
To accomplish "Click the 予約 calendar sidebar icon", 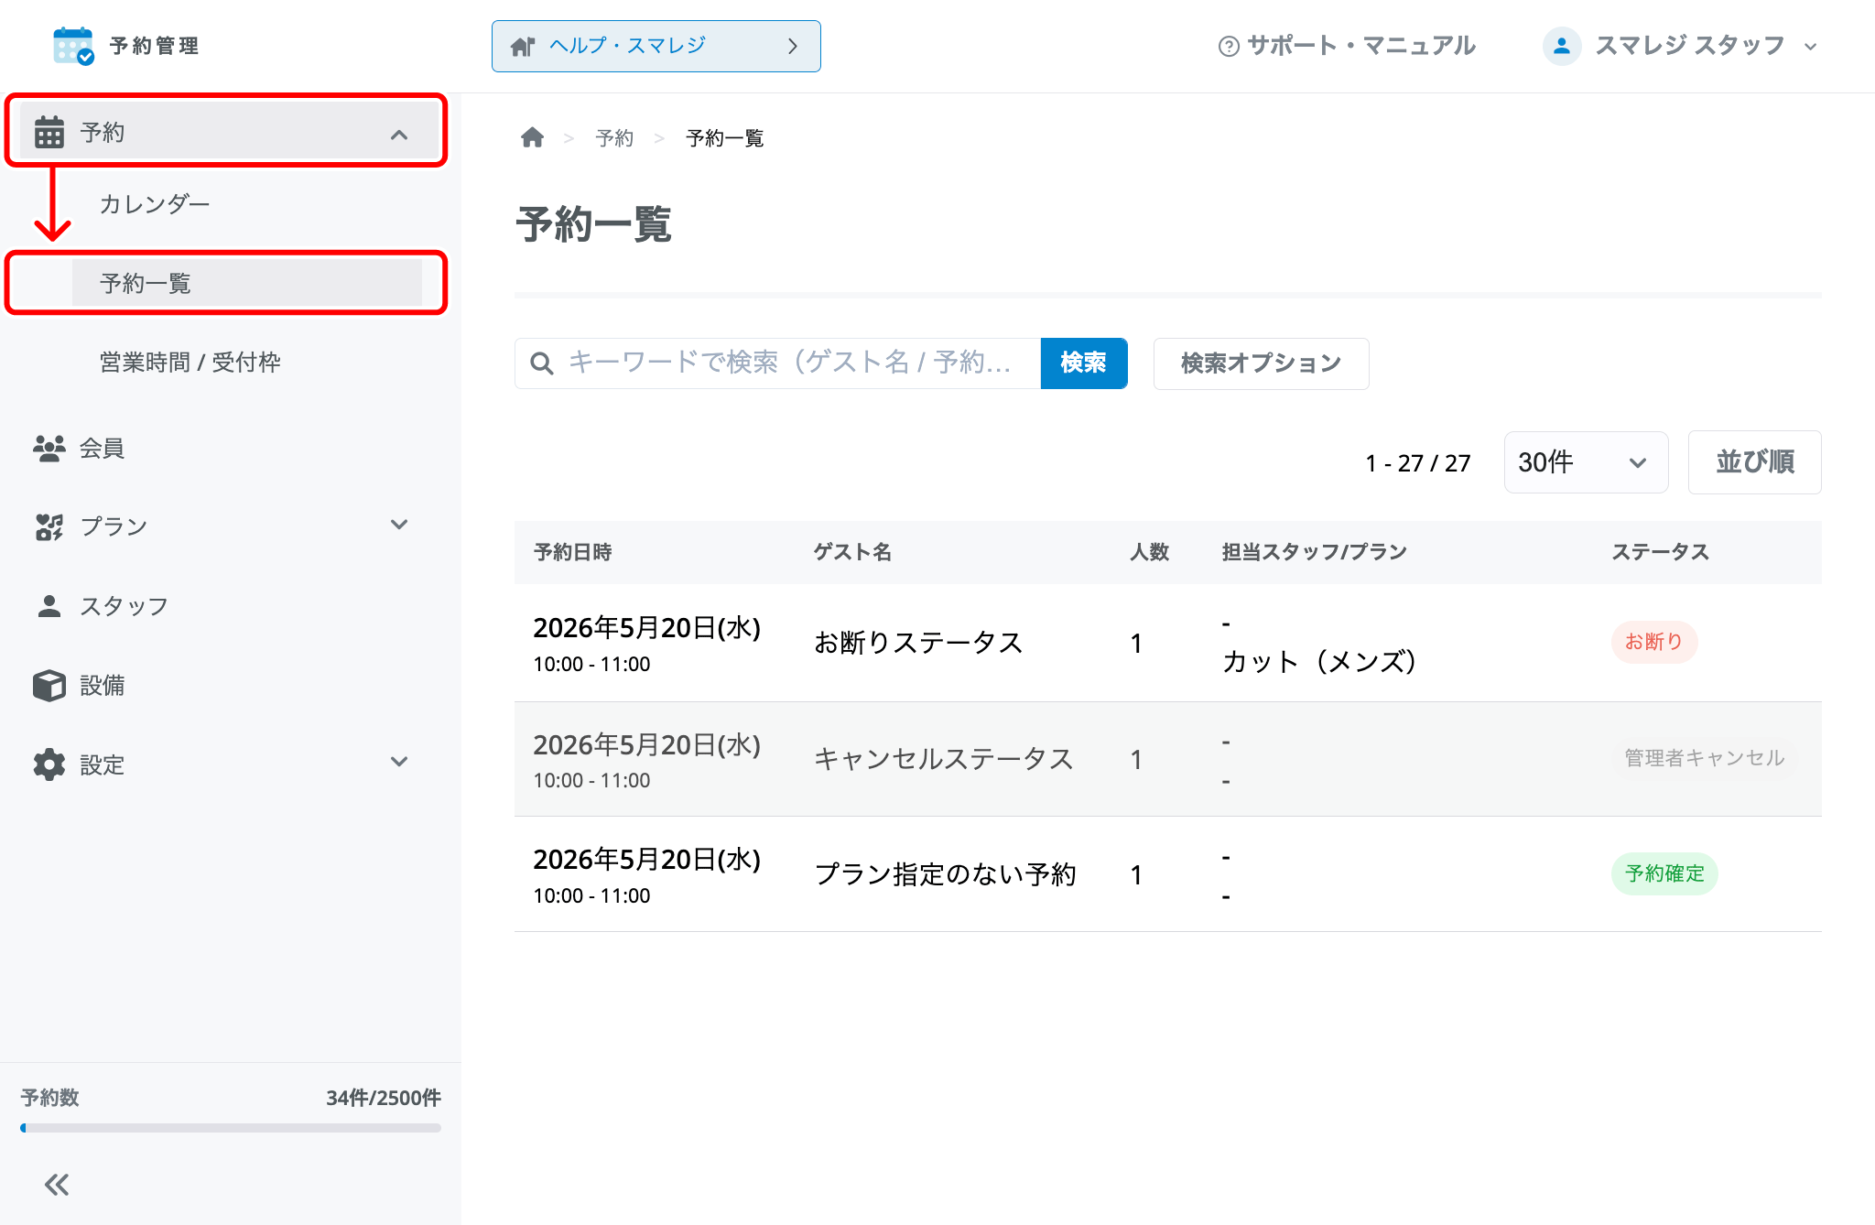I will click(49, 132).
